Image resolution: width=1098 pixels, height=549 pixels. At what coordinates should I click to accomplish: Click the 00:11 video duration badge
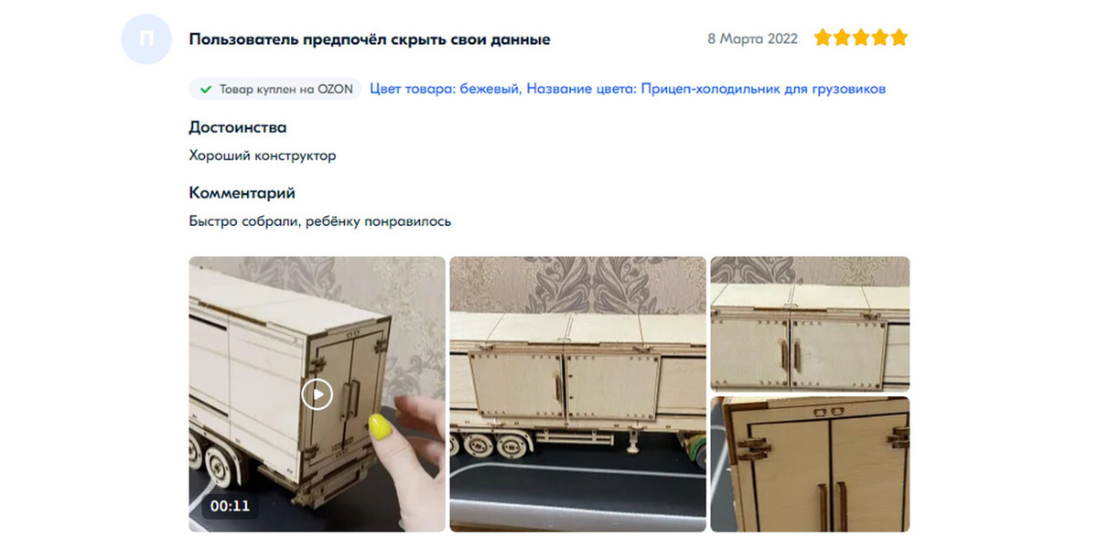coord(230,505)
